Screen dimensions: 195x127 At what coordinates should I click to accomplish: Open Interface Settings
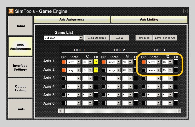tap(20, 67)
